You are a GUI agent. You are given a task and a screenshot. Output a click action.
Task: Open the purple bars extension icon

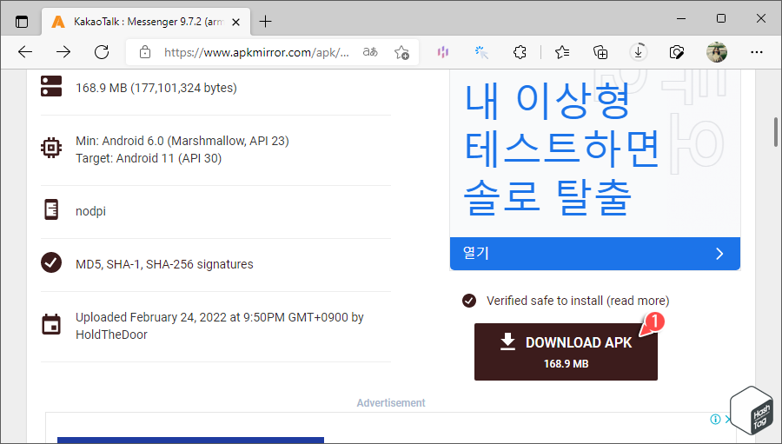click(443, 52)
